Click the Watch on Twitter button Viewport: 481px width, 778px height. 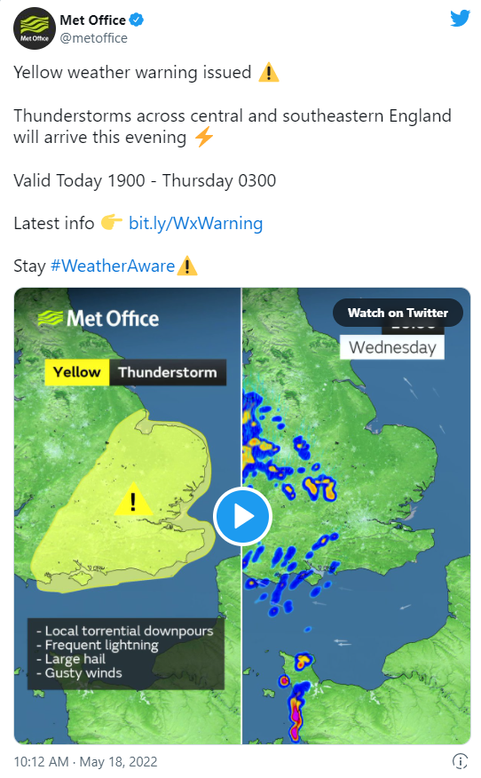point(398,313)
